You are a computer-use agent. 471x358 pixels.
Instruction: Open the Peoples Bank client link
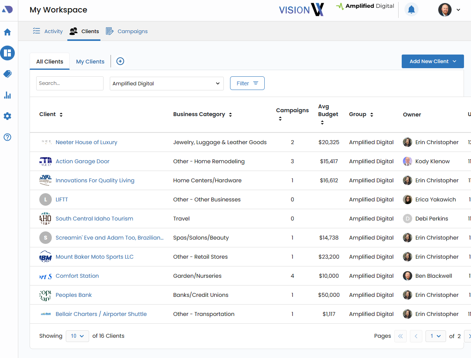pos(74,295)
